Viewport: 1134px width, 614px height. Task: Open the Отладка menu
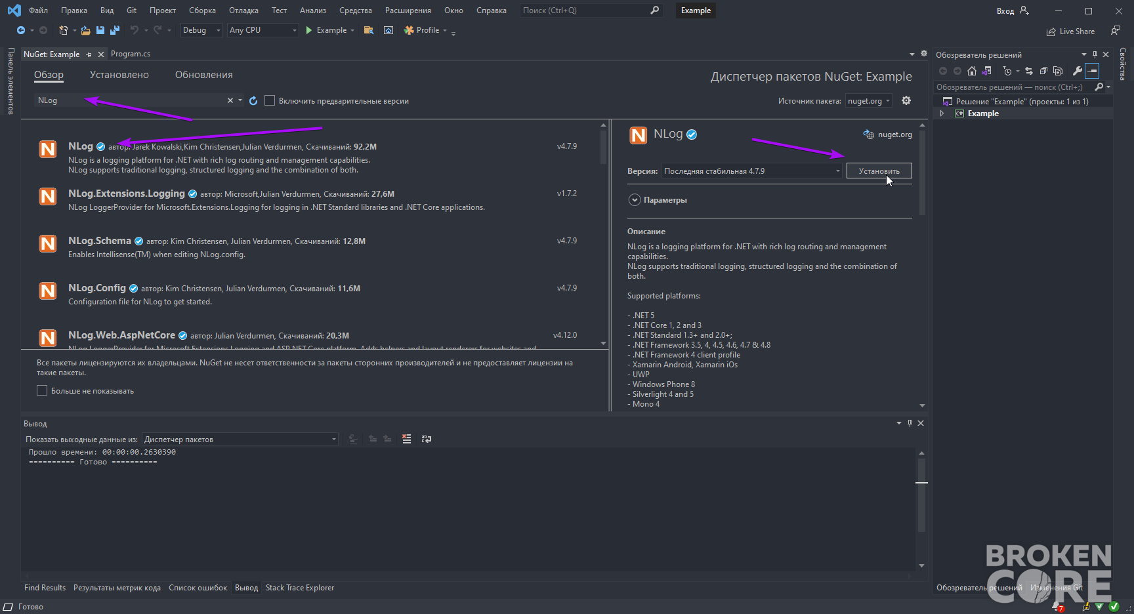coord(243,10)
